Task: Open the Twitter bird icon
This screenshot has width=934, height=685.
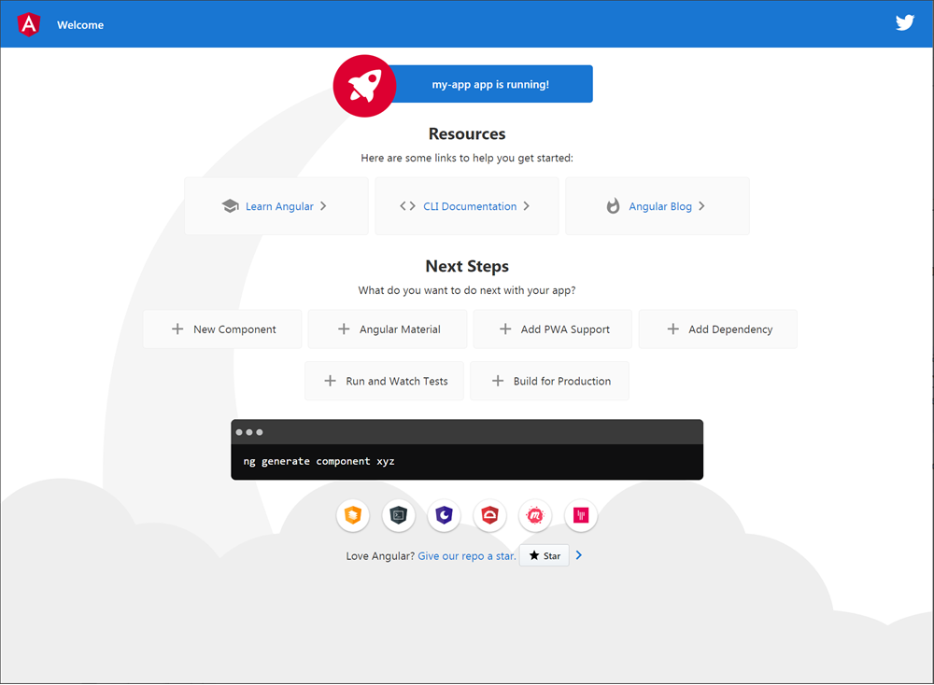Action: pos(904,22)
